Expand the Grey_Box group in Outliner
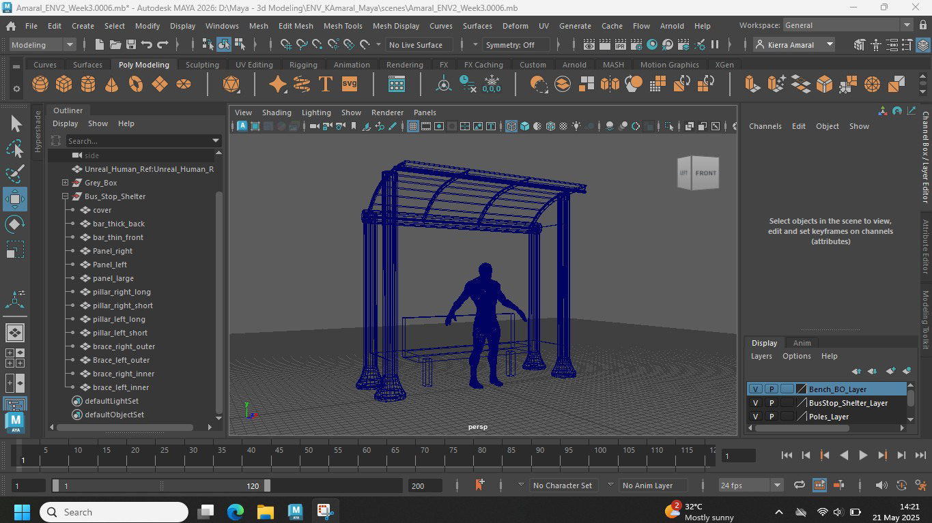The width and height of the screenshot is (932, 523). [x=65, y=183]
